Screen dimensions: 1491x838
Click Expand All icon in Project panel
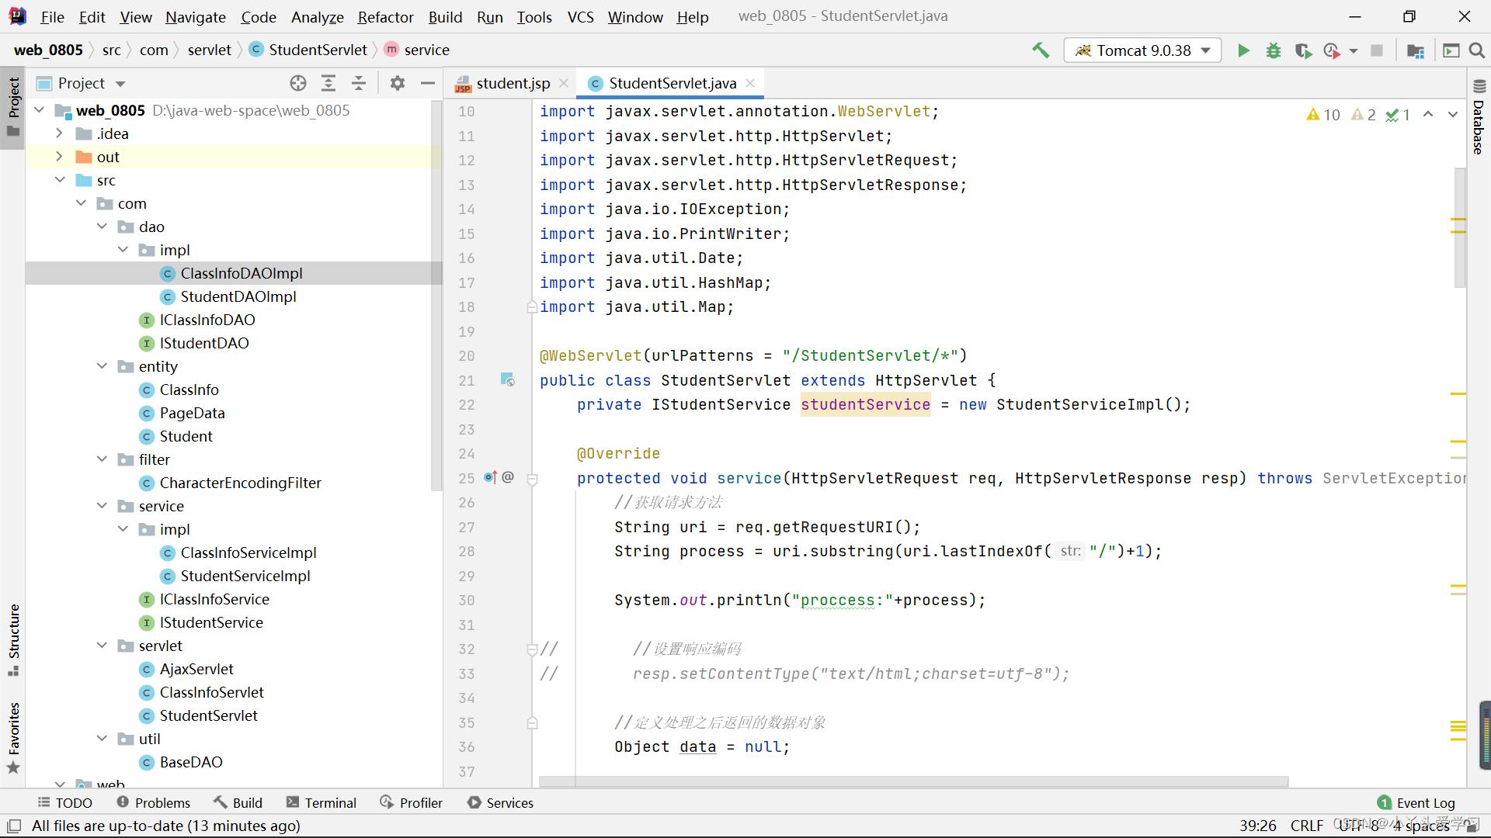tap(328, 83)
